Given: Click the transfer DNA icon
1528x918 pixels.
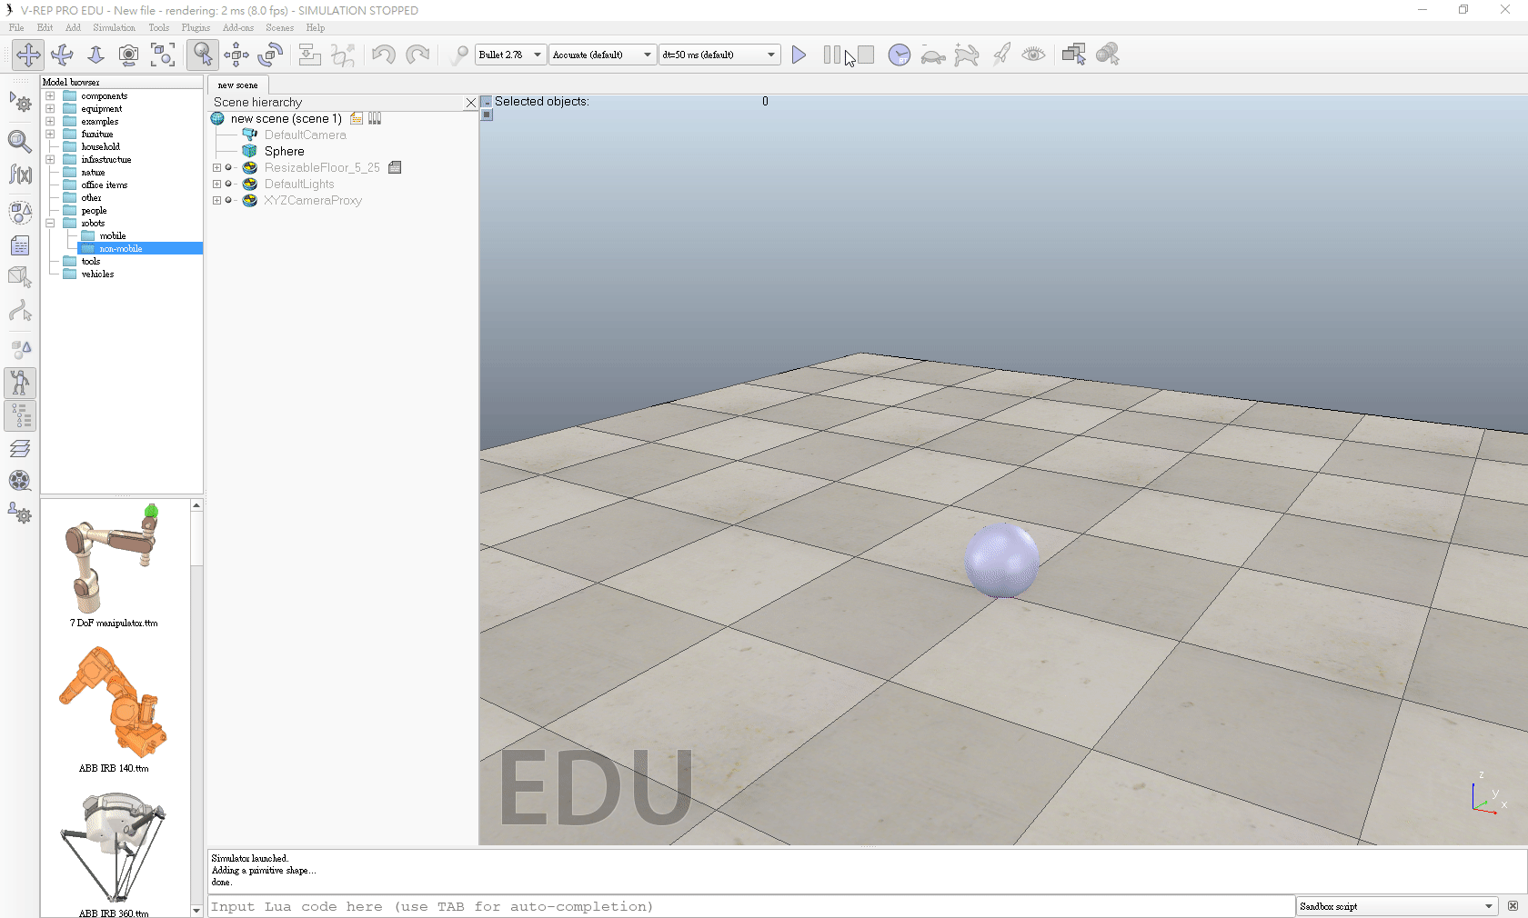Looking at the screenshot, I should pos(343,55).
